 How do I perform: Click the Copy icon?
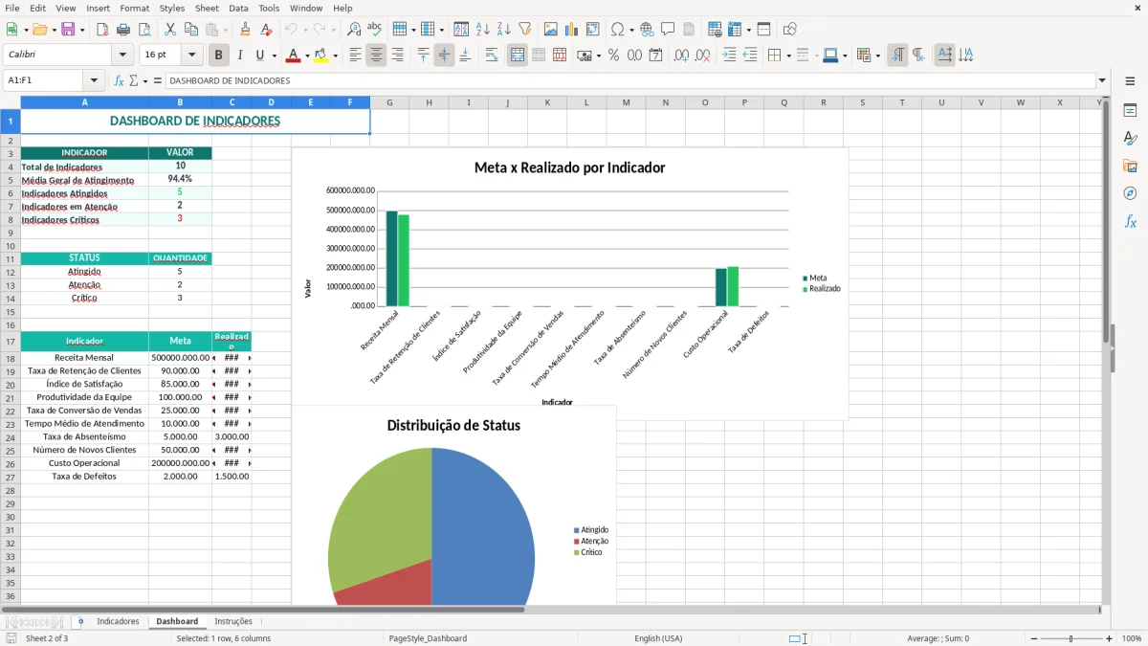click(191, 30)
